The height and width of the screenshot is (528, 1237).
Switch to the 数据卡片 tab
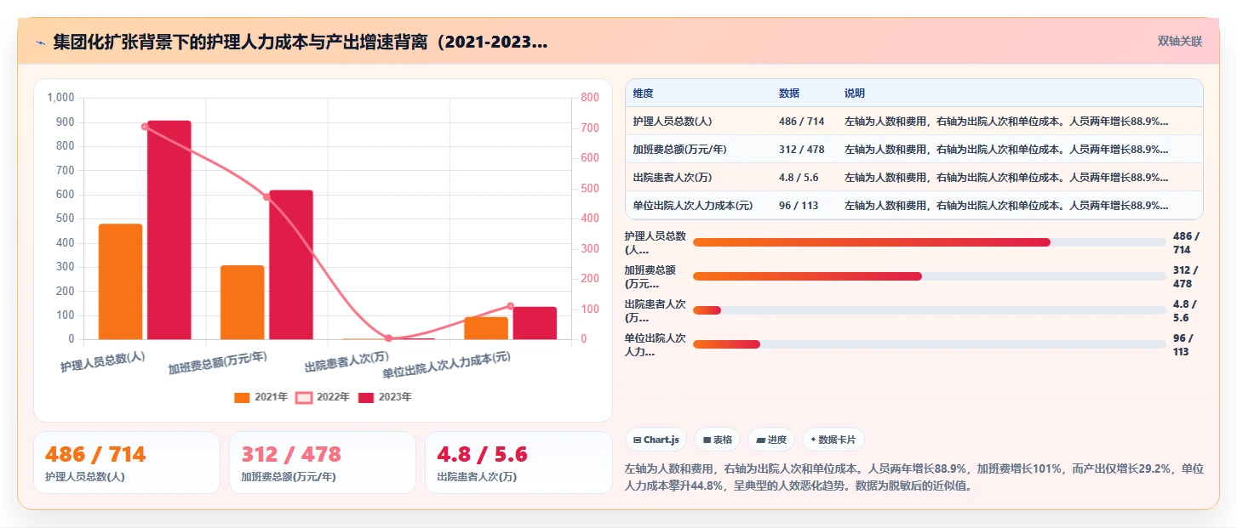(x=833, y=440)
